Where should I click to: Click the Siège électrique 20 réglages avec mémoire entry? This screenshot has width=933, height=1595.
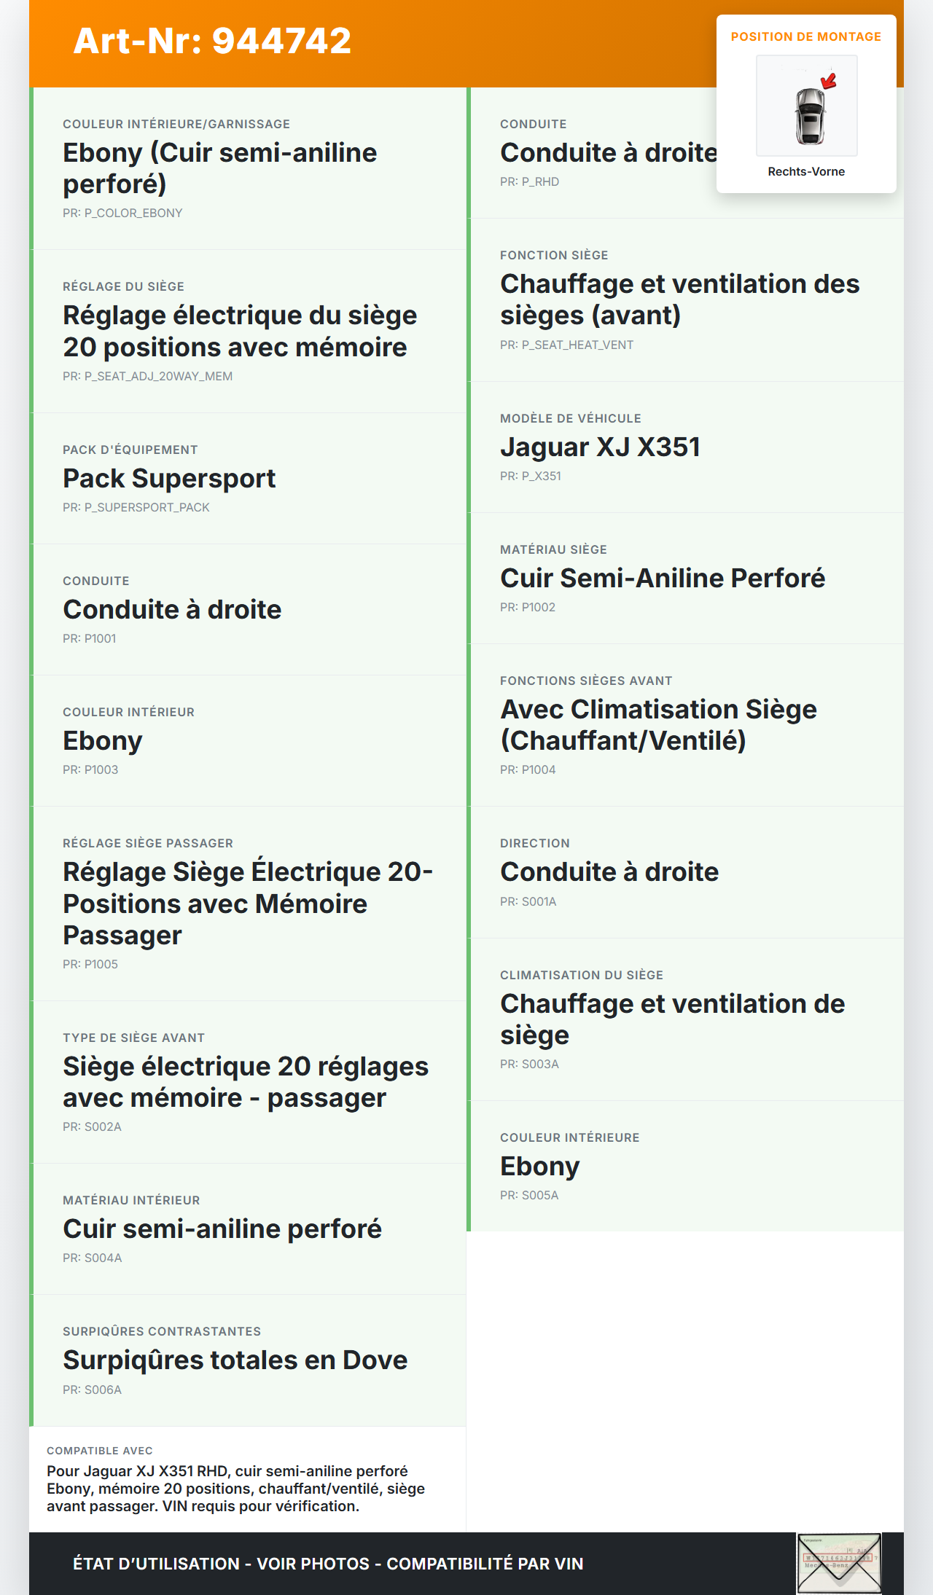coord(245,1082)
